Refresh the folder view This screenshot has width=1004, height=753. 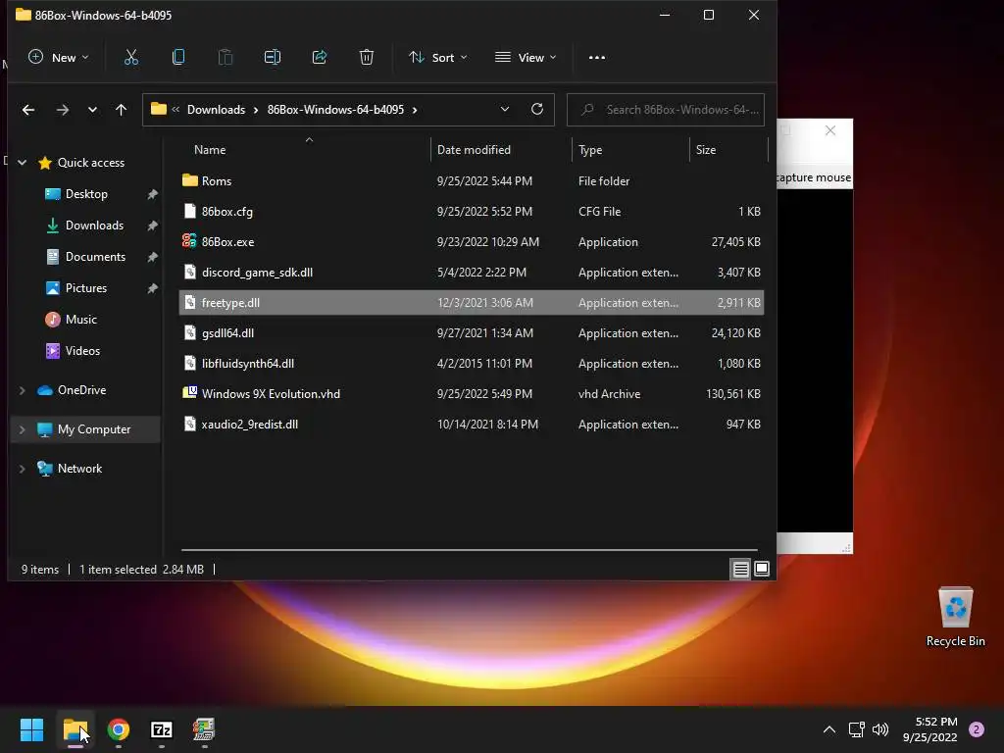tap(537, 110)
